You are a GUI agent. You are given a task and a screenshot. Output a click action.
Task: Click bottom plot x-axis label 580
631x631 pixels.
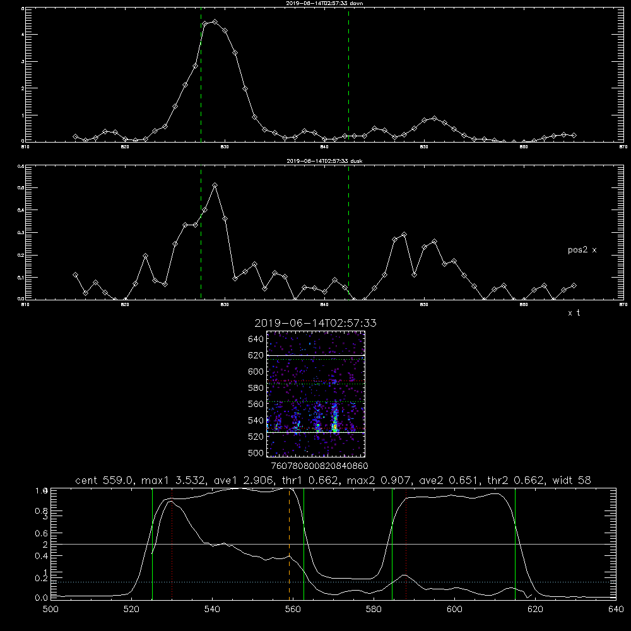coord(374,610)
